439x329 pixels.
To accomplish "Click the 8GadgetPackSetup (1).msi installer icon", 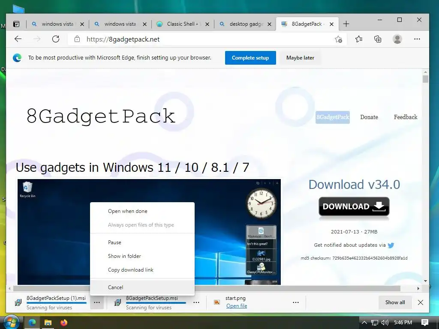I will [x=18, y=302].
